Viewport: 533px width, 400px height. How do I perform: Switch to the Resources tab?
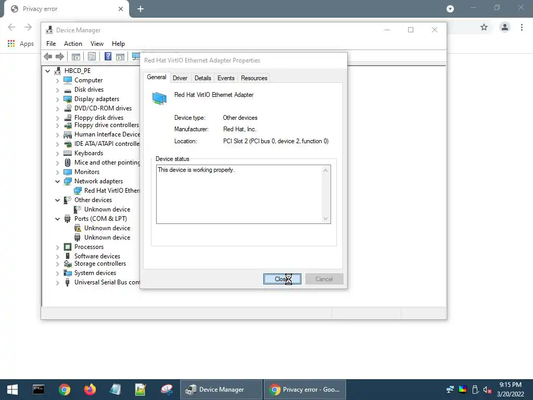pyautogui.click(x=254, y=78)
